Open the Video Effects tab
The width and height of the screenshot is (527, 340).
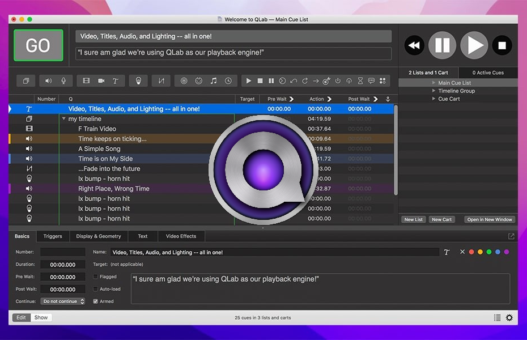click(181, 236)
